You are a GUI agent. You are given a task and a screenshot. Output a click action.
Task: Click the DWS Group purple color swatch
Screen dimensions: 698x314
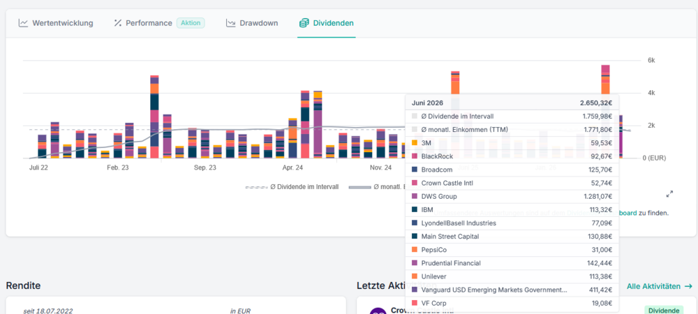[x=415, y=196]
